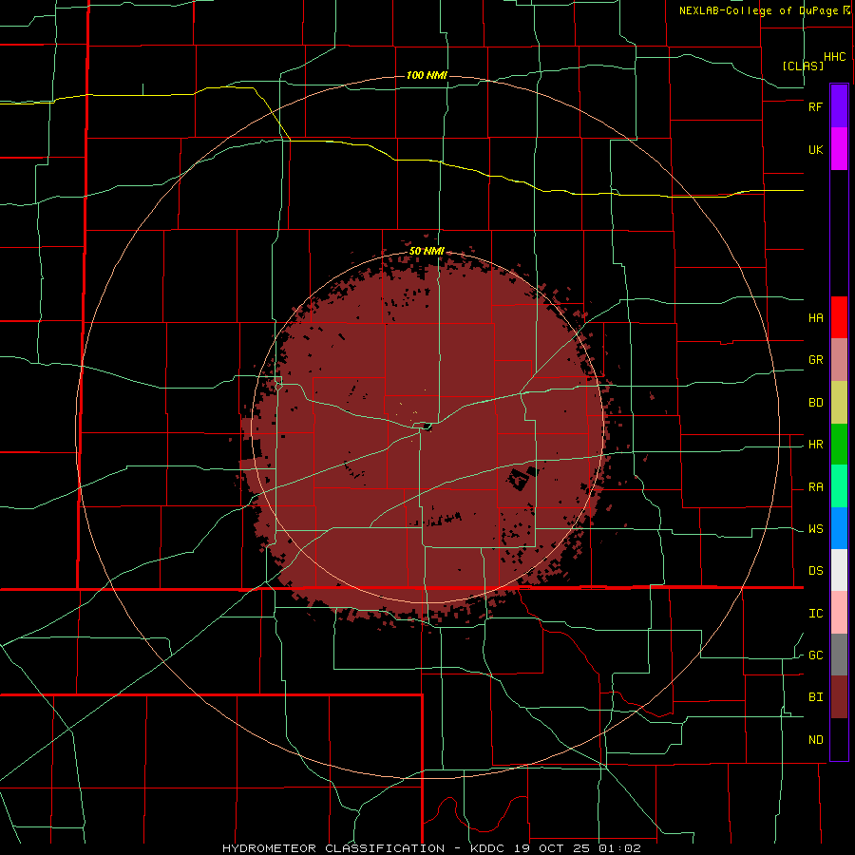
Task: Click the HA legend label
Action: (x=815, y=318)
